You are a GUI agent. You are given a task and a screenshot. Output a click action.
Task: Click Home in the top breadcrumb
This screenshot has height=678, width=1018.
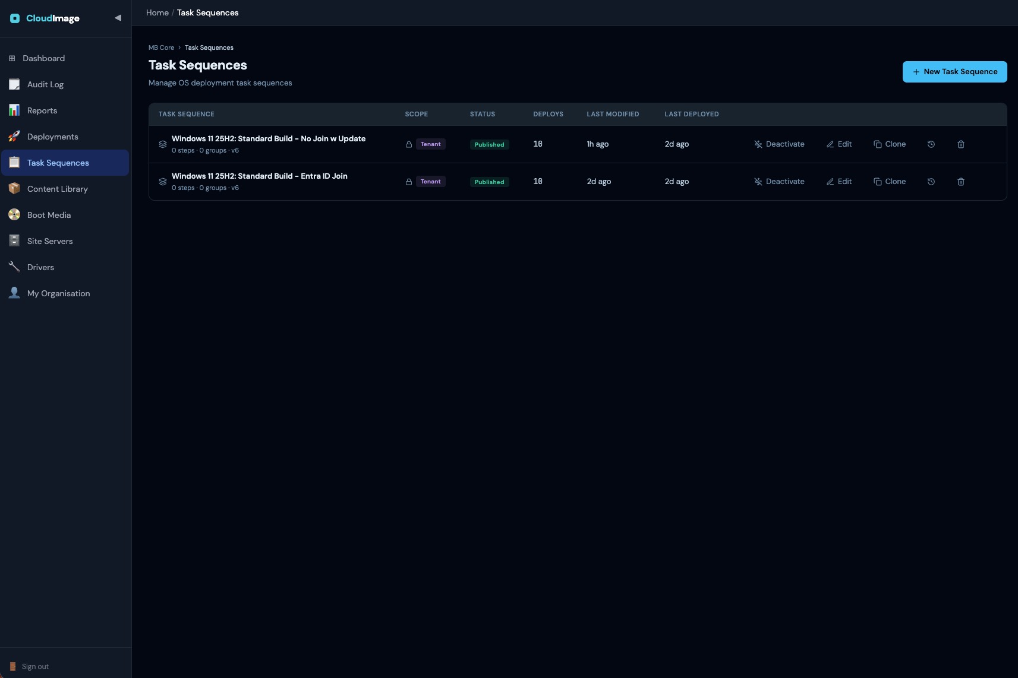[x=157, y=12]
